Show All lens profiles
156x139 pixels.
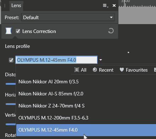tap(80, 70)
